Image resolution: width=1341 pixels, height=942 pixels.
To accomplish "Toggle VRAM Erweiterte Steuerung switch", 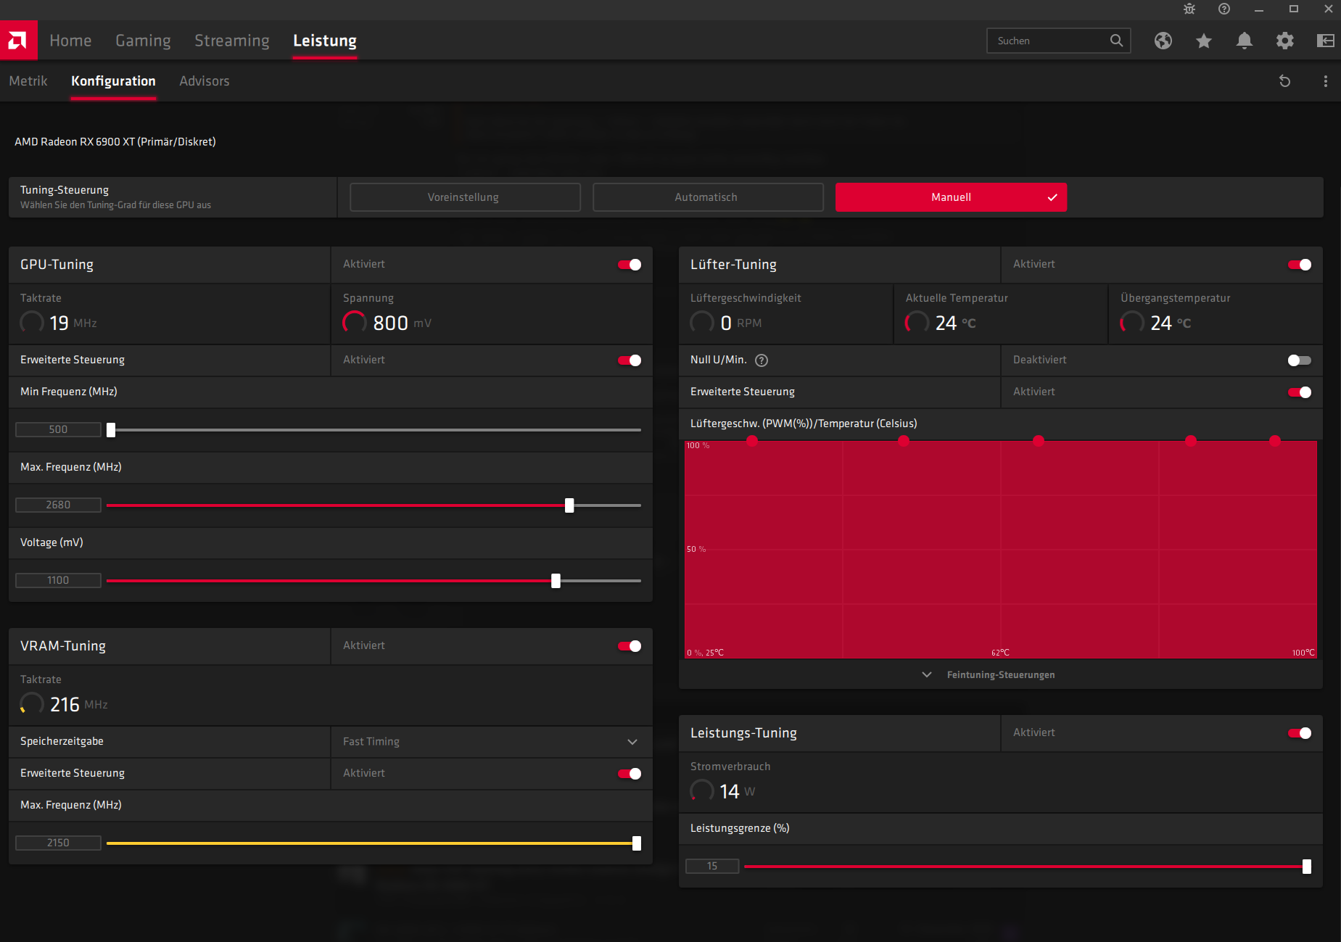I will point(630,774).
